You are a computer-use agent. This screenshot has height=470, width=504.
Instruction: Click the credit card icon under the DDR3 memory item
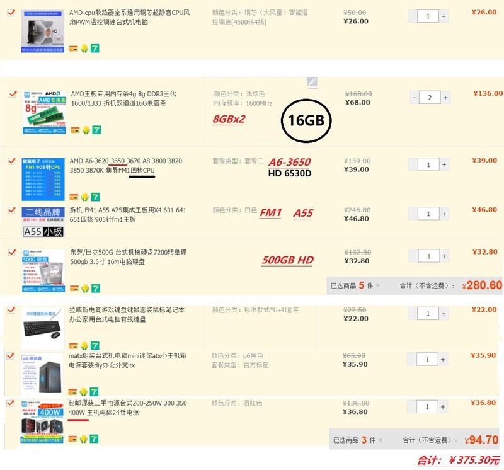coord(75,130)
